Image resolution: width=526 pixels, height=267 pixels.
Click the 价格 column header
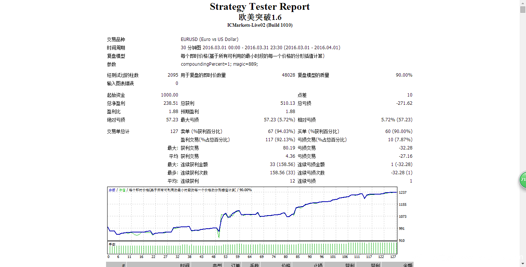pyautogui.click(x=285, y=265)
